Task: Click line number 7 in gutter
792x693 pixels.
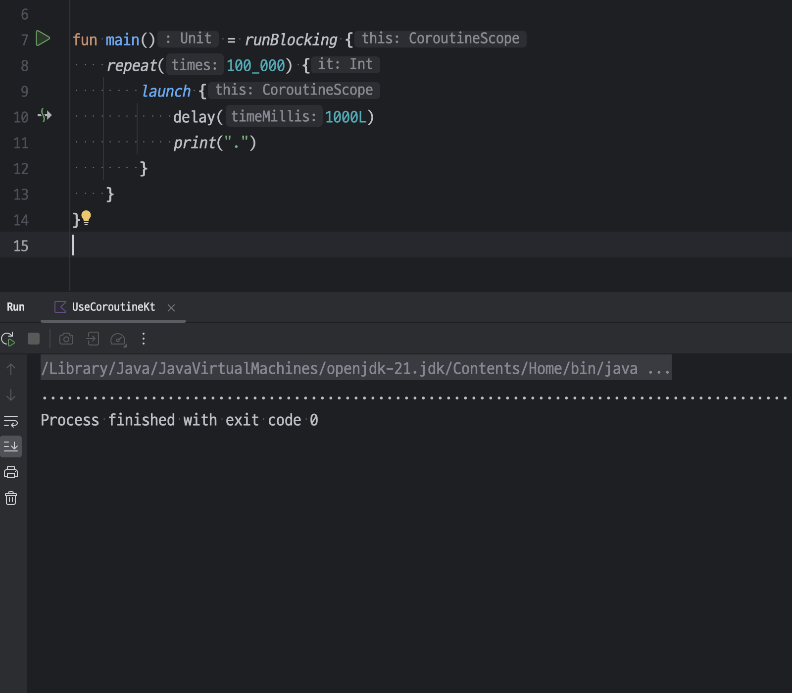Action: [x=25, y=40]
